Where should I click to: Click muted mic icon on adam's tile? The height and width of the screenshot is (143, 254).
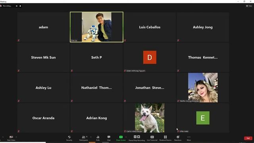(x=19, y=41)
